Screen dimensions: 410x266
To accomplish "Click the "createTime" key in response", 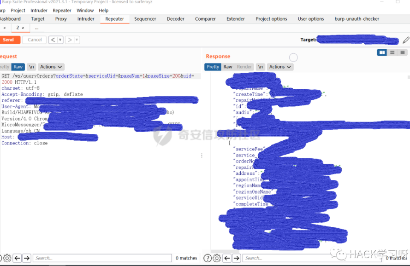I will click(250, 94).
